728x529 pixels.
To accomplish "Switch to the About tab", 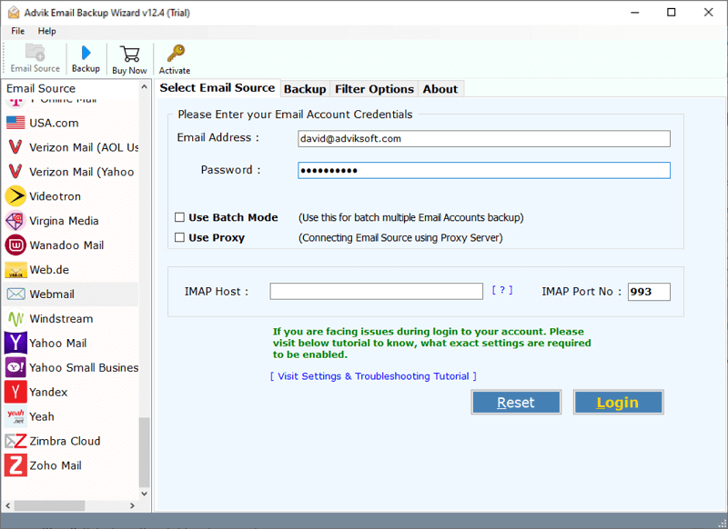I will click(440, 89).
